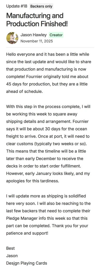
Task: Click the words "early December"
Action: pos(37,159)
